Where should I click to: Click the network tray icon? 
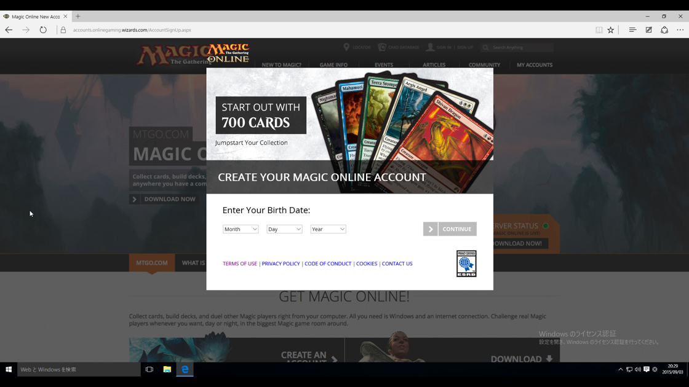coord(629,369)
